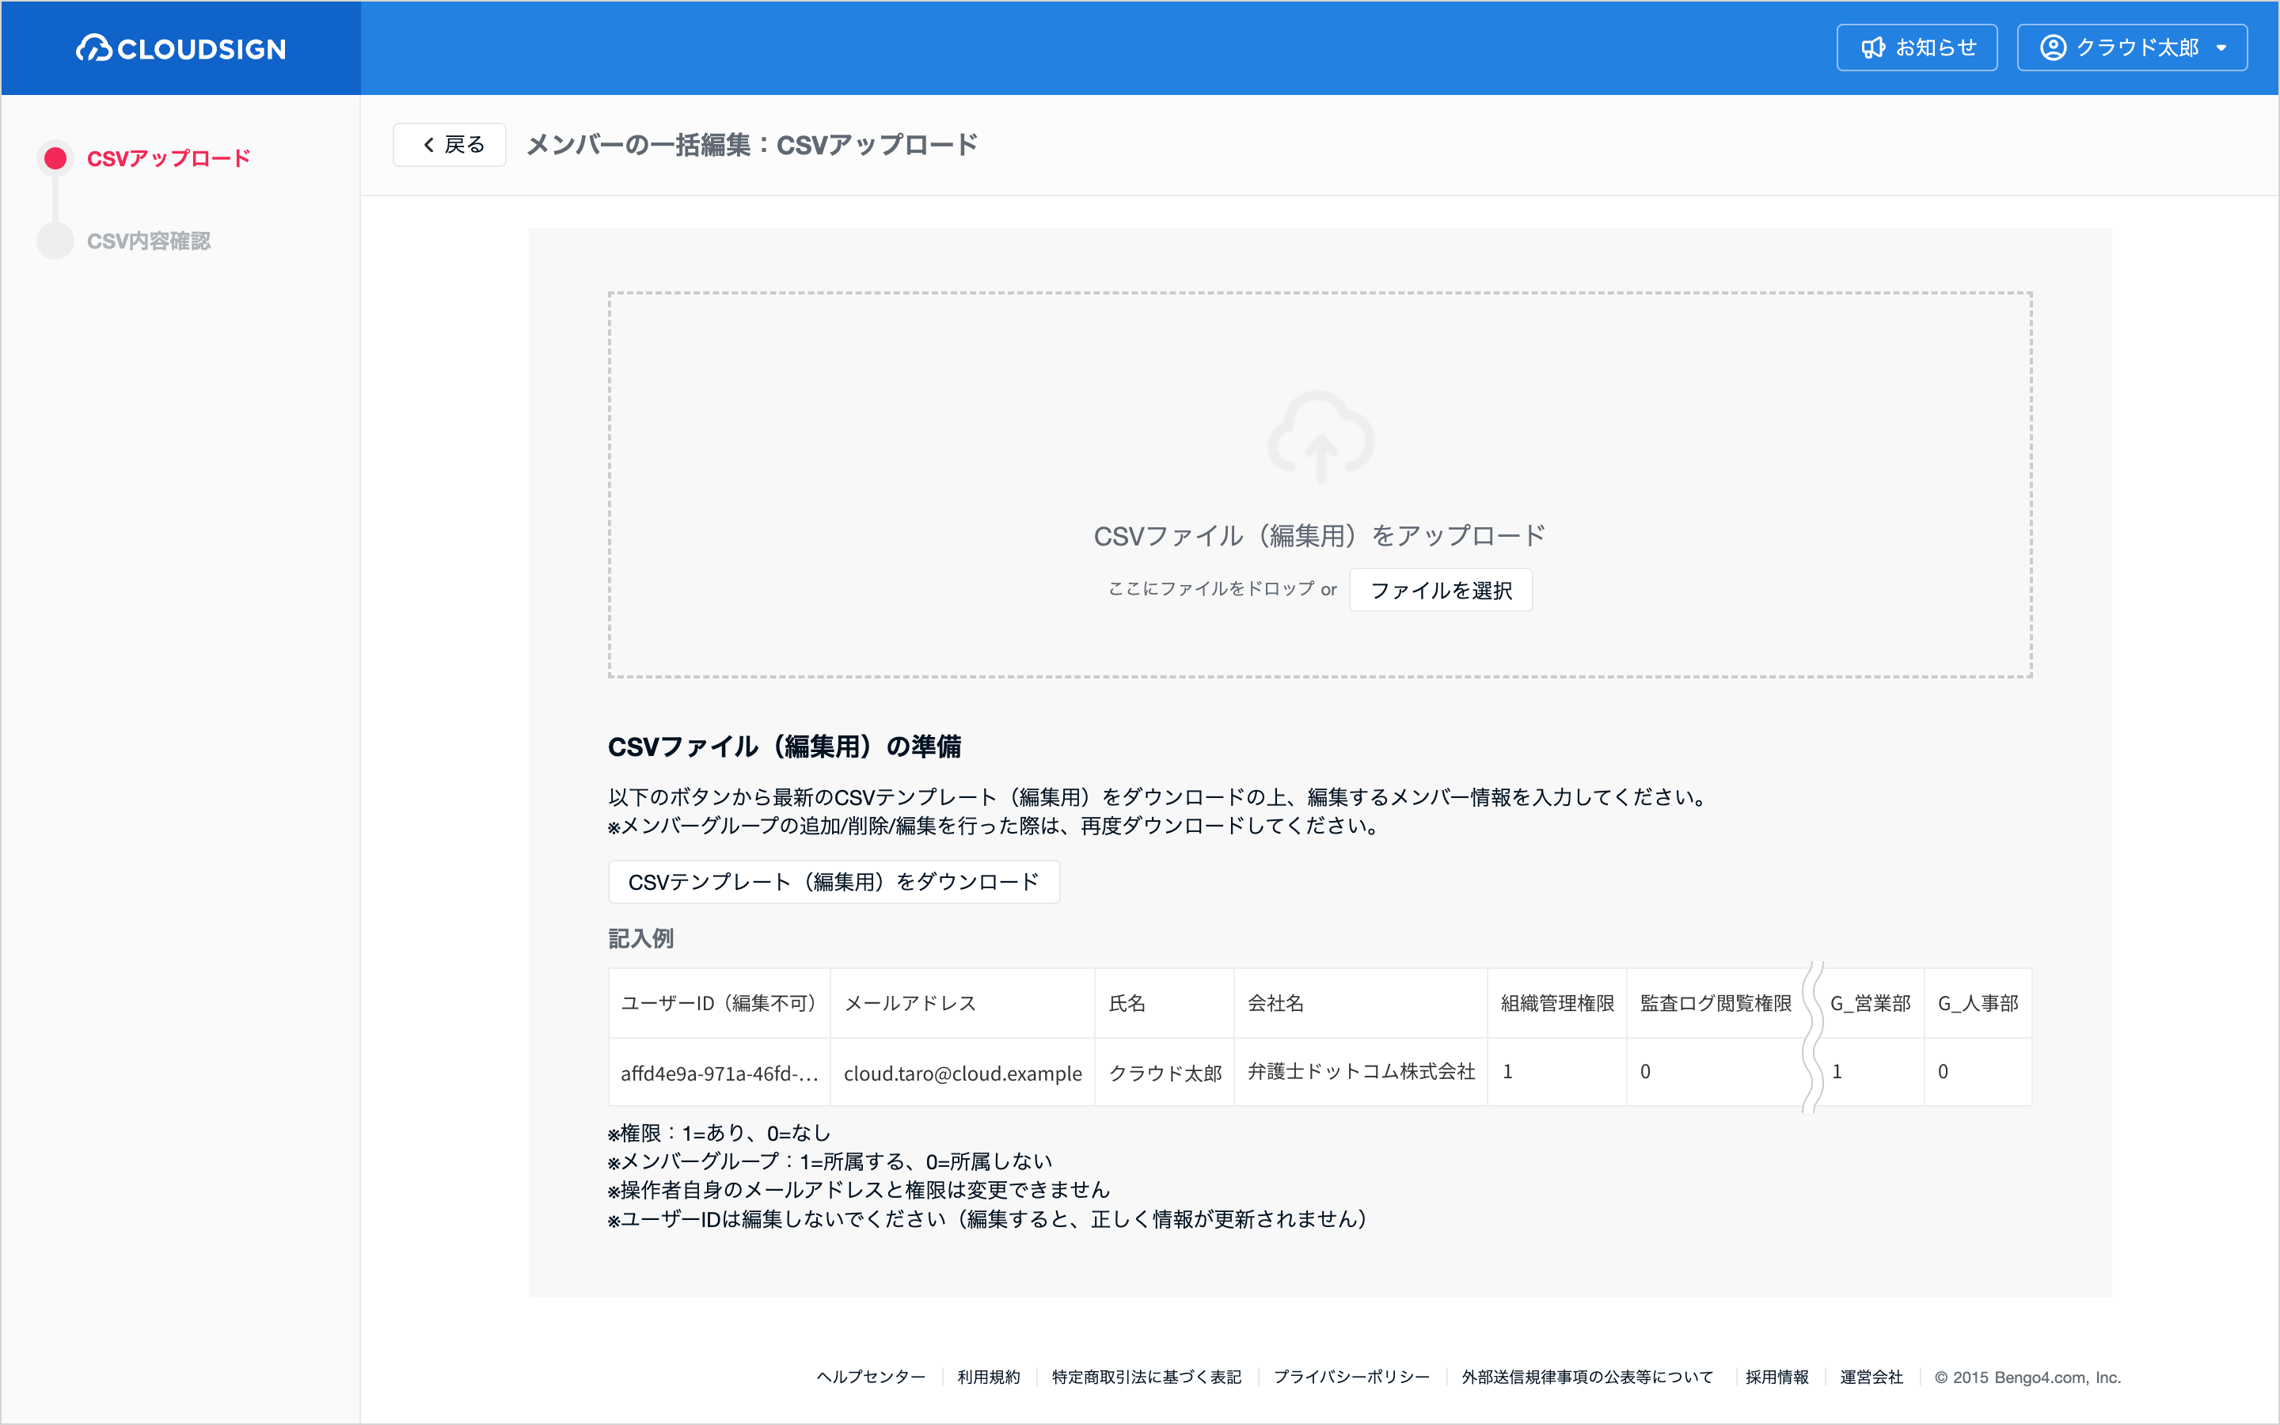Image resolution: width=2280 pixels, height=1425 pixels.
Task: Open the お知らせ notifications button
Action: pyautogui.click(x=1917, y=48)
